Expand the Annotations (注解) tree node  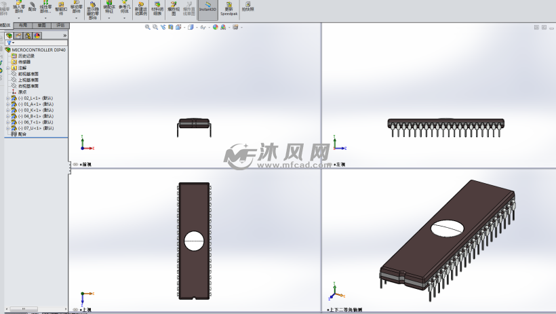click(x=8, y=68)
